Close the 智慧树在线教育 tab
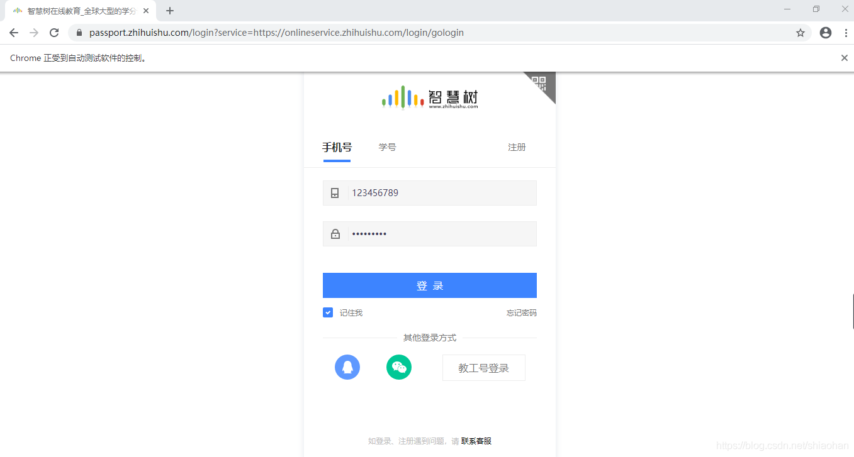854x457 pixels. 146,11
